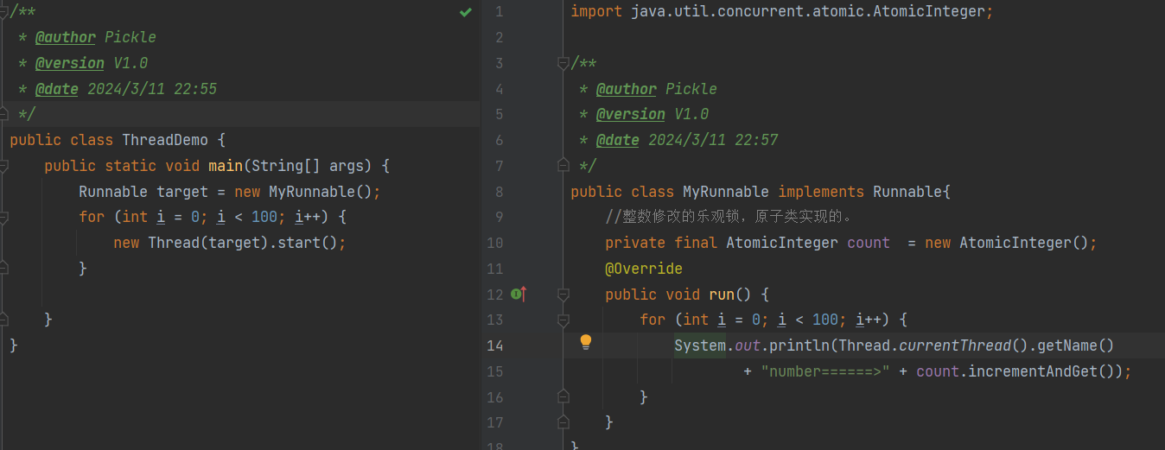Collapse the top Javadoc comment in ThreadDemo
Viewport: 1165px width, 450px height.
tap(3, 12)
